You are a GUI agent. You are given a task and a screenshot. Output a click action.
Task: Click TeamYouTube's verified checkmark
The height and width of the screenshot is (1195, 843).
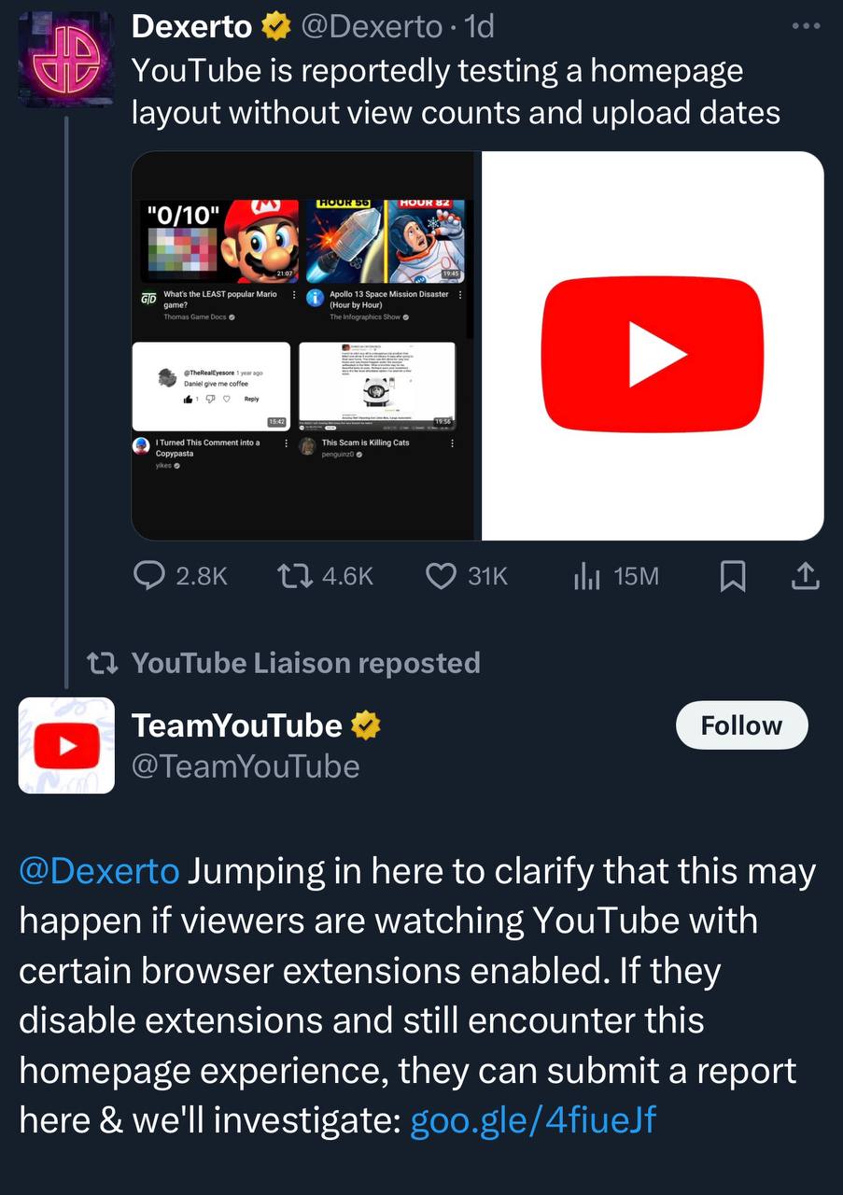(366, 724)
